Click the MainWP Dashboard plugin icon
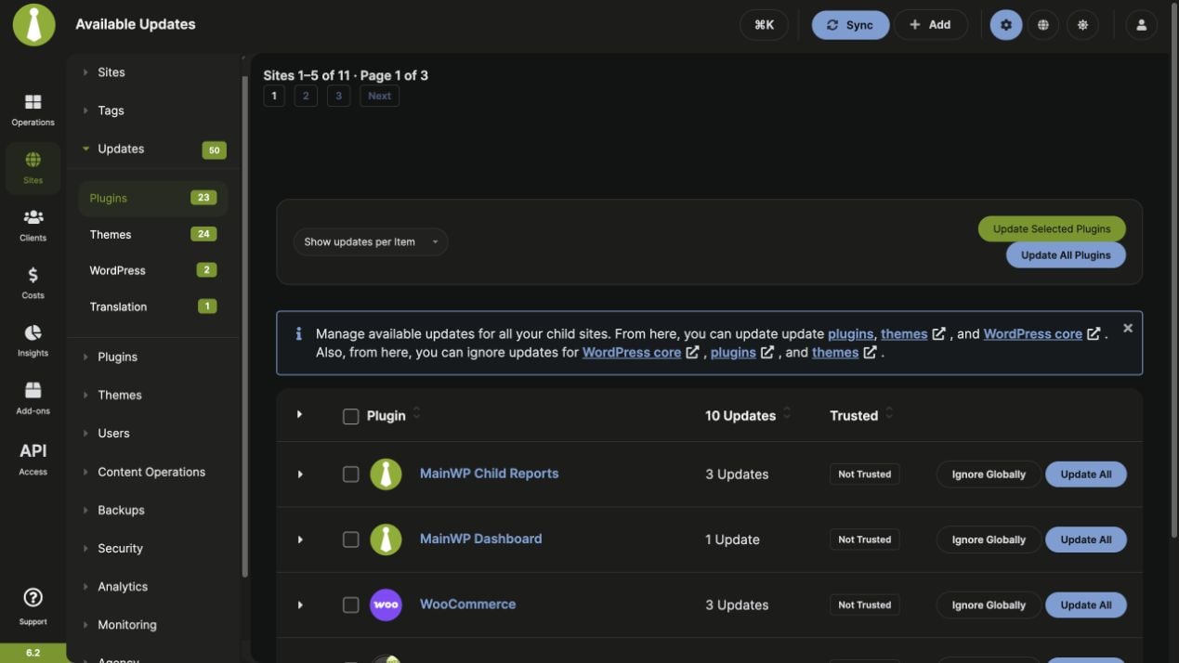Viewport: 1179px width, 663px height. 386,539
